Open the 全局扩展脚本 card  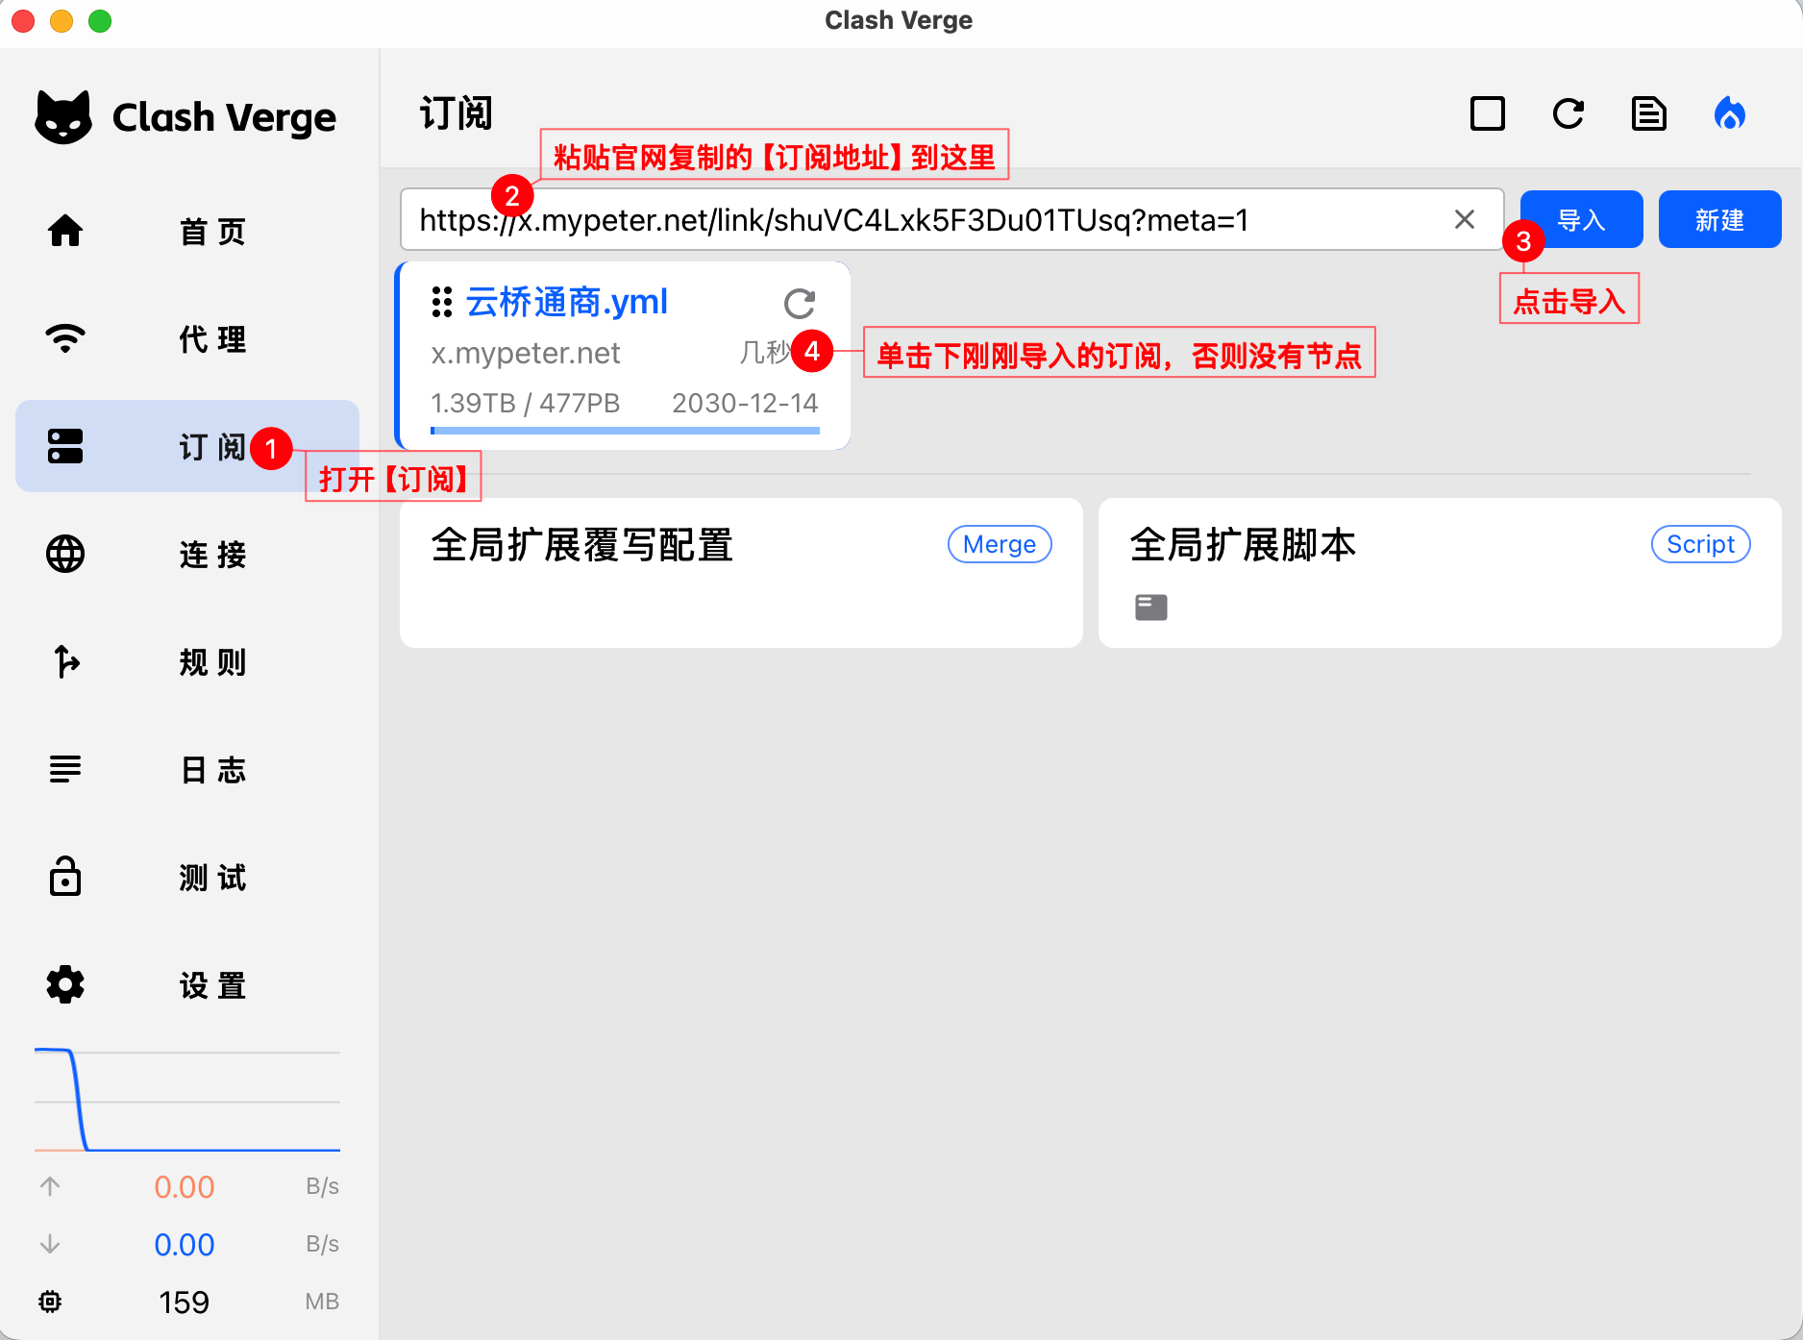(1440, 573)
